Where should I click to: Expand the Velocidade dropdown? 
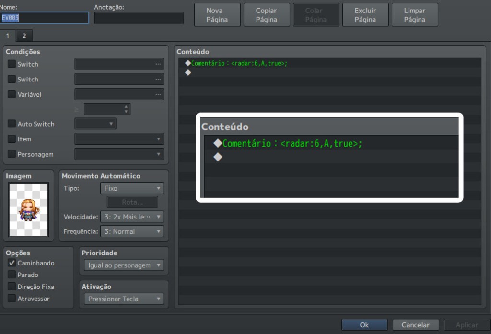[132, 217]
